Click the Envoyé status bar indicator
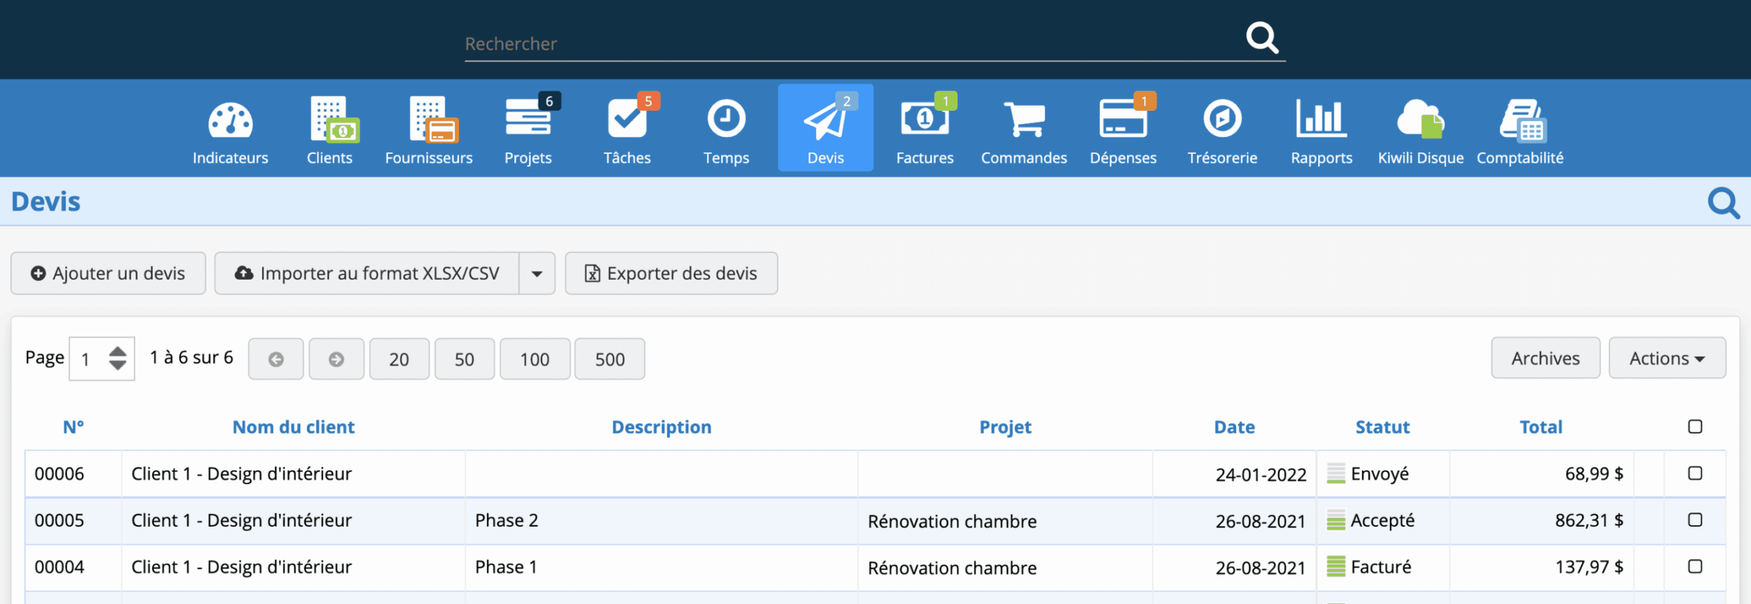 point(1336,473)
